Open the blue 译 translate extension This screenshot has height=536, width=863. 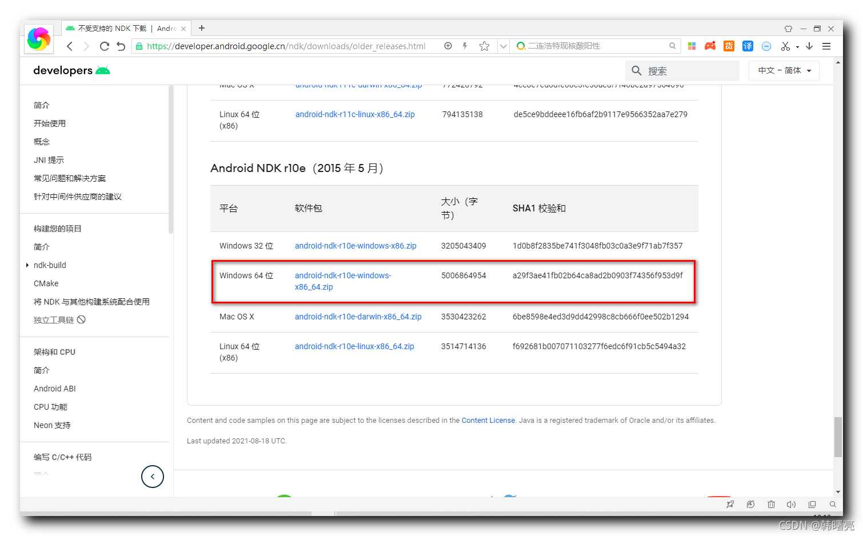(748, 46)
